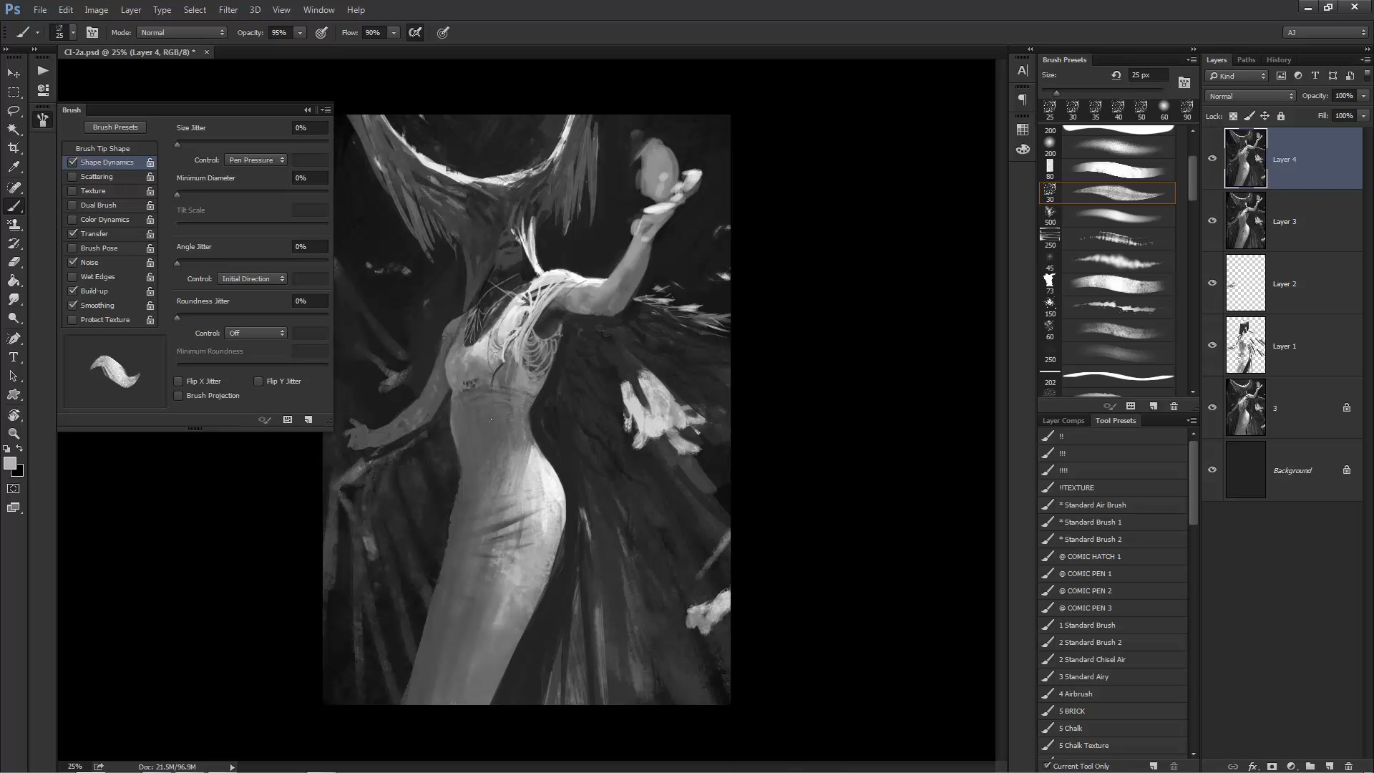Viewport: 1374px width, 773px height.
Task: Select the 5 Chalk Texture tool preset
Action: pos(1083,745)
